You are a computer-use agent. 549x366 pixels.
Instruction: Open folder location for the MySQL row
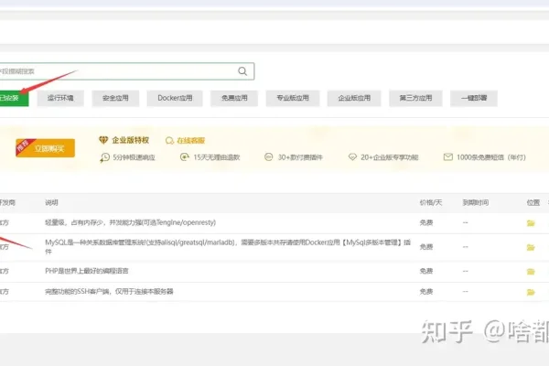click(531, 247)
